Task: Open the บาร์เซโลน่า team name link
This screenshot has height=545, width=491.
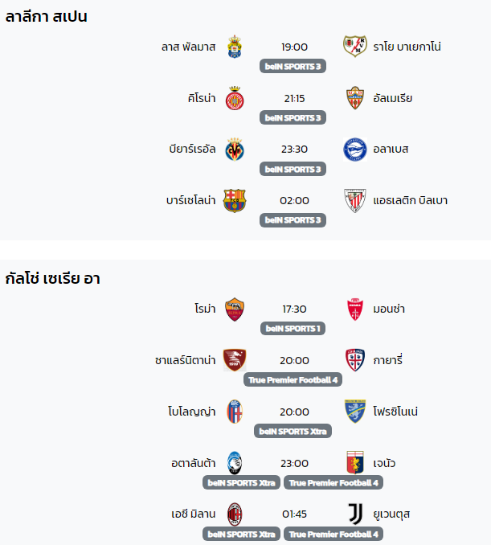Action: pos(190,200)
